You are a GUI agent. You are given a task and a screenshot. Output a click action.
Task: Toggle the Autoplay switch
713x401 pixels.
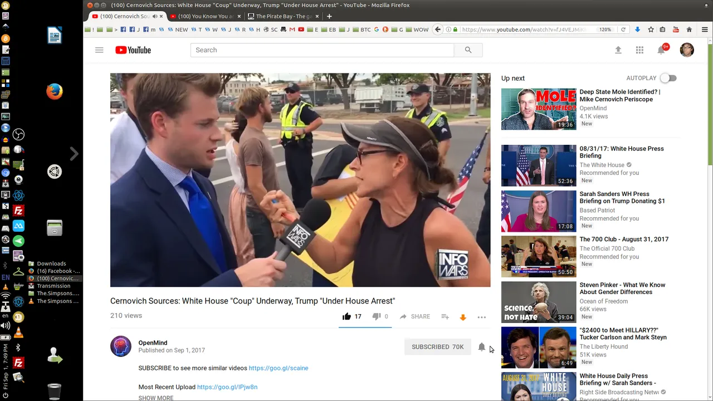668,78
